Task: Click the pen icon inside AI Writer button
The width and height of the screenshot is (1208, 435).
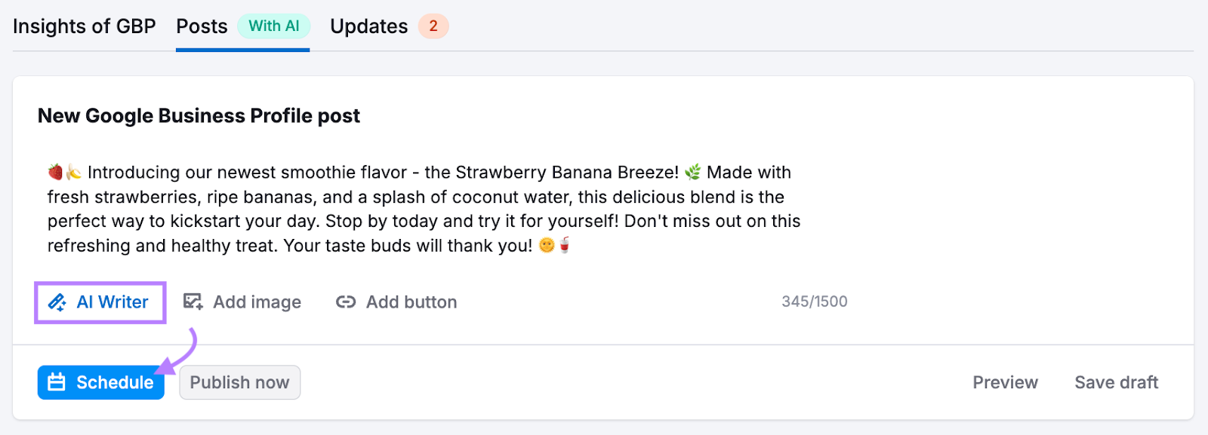Action: point(57,302)
